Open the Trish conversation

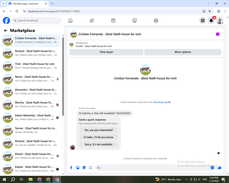point(31,66)
